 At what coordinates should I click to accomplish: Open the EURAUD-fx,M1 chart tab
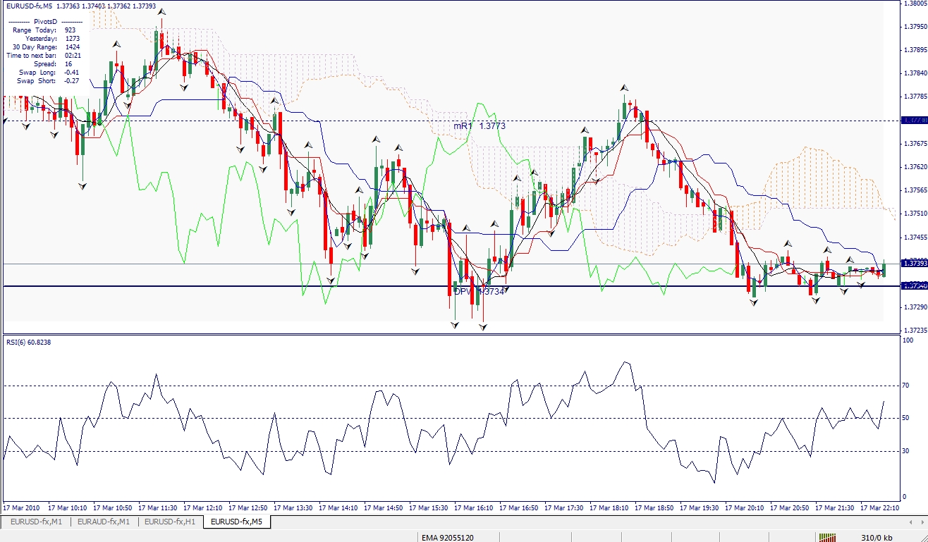click(x=104, y=522)
